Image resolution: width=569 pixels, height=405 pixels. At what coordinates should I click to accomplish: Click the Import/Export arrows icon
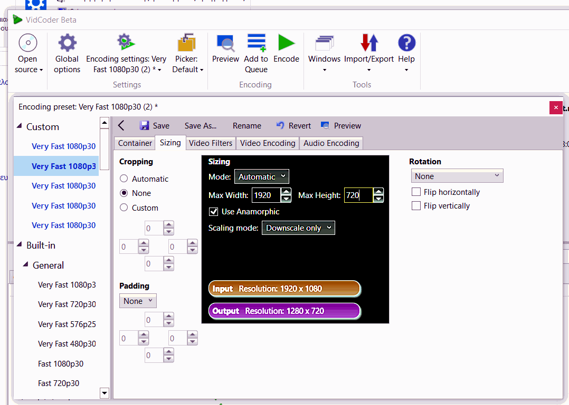pos(369,42)
